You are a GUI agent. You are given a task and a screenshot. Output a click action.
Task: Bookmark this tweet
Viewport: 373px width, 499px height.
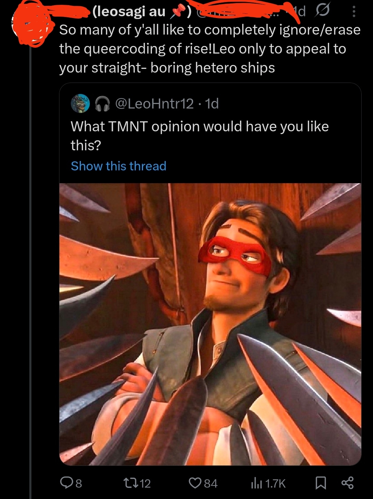(321, 483)
